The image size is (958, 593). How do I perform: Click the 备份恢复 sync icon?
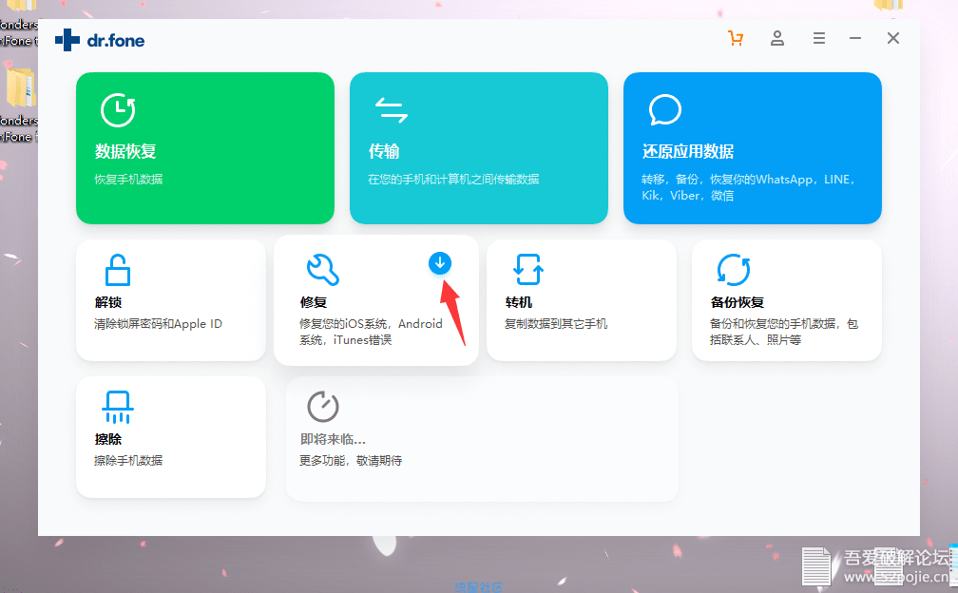point(734,270)
